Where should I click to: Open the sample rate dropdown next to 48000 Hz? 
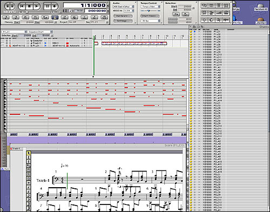point(129,11)
